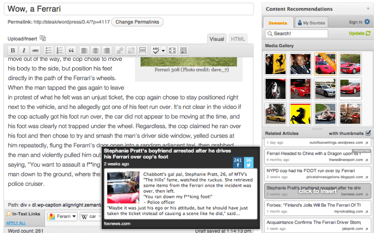The width and height of the screenshot is (374, 233).
Task: Insert the Stephanie Pratt's boyfriend related article
Action: (x=318, y=191)
